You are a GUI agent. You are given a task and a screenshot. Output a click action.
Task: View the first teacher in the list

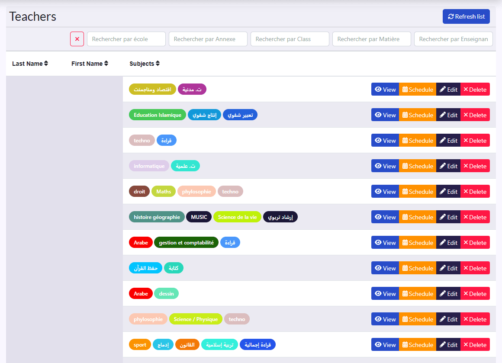(385, 89)
